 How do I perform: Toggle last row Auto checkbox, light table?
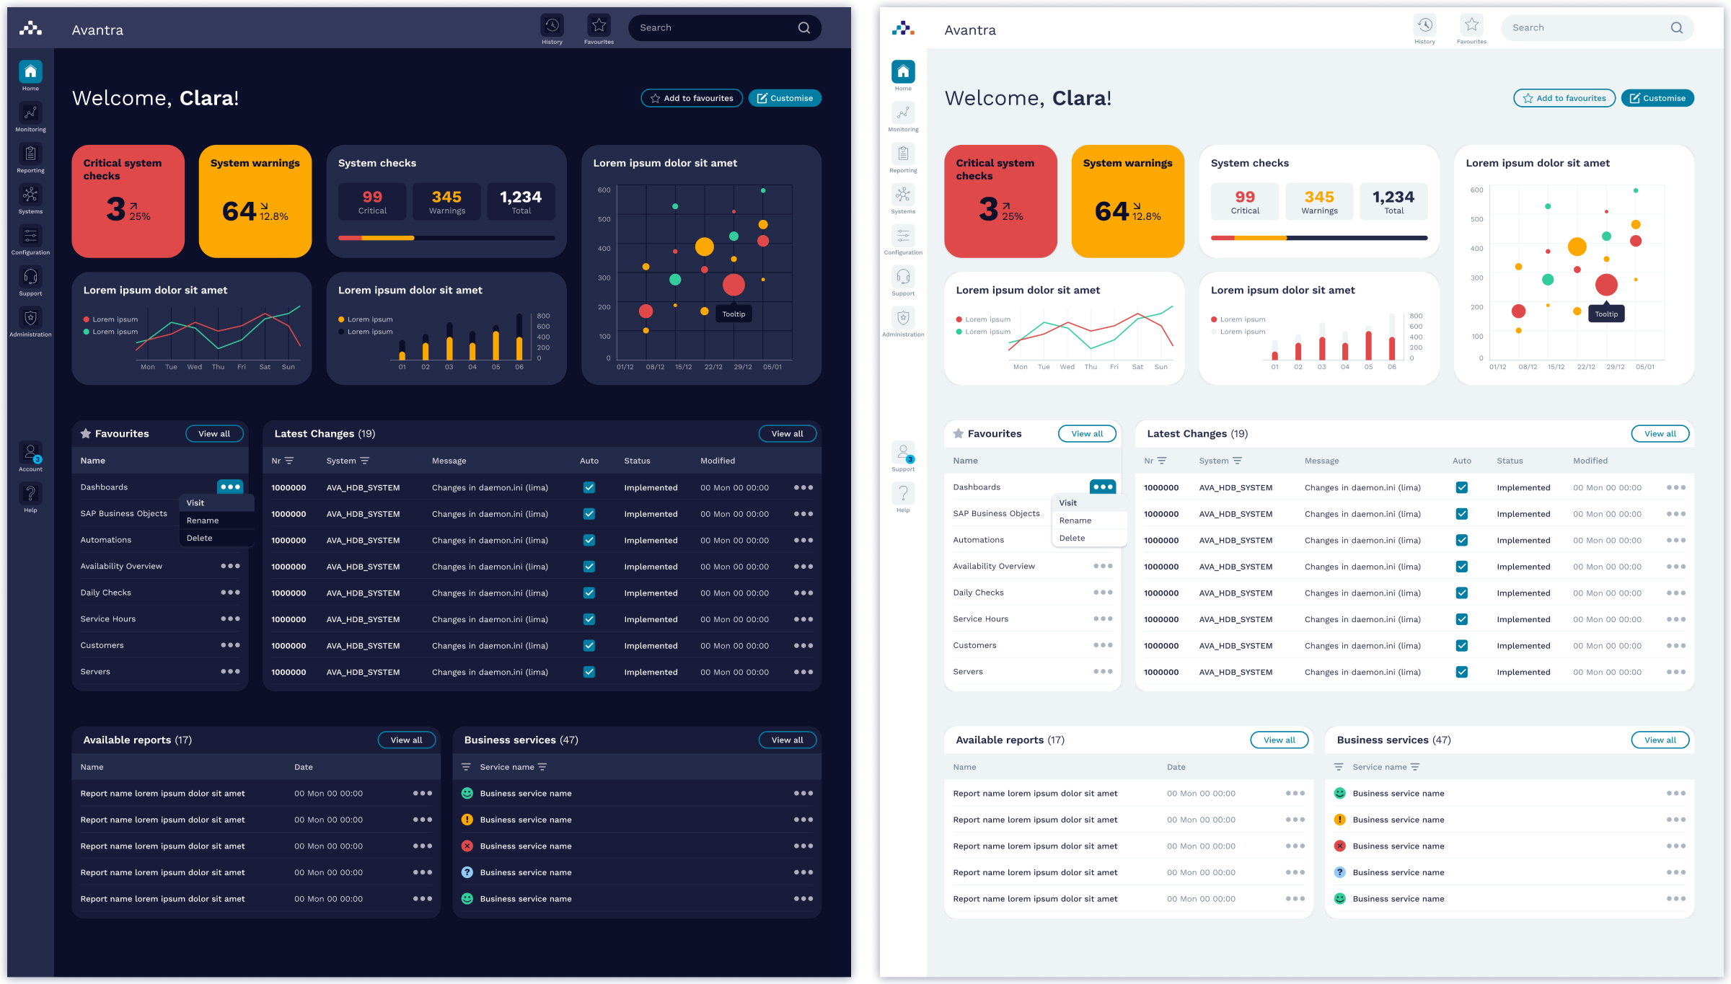(x=1462, y=672)
